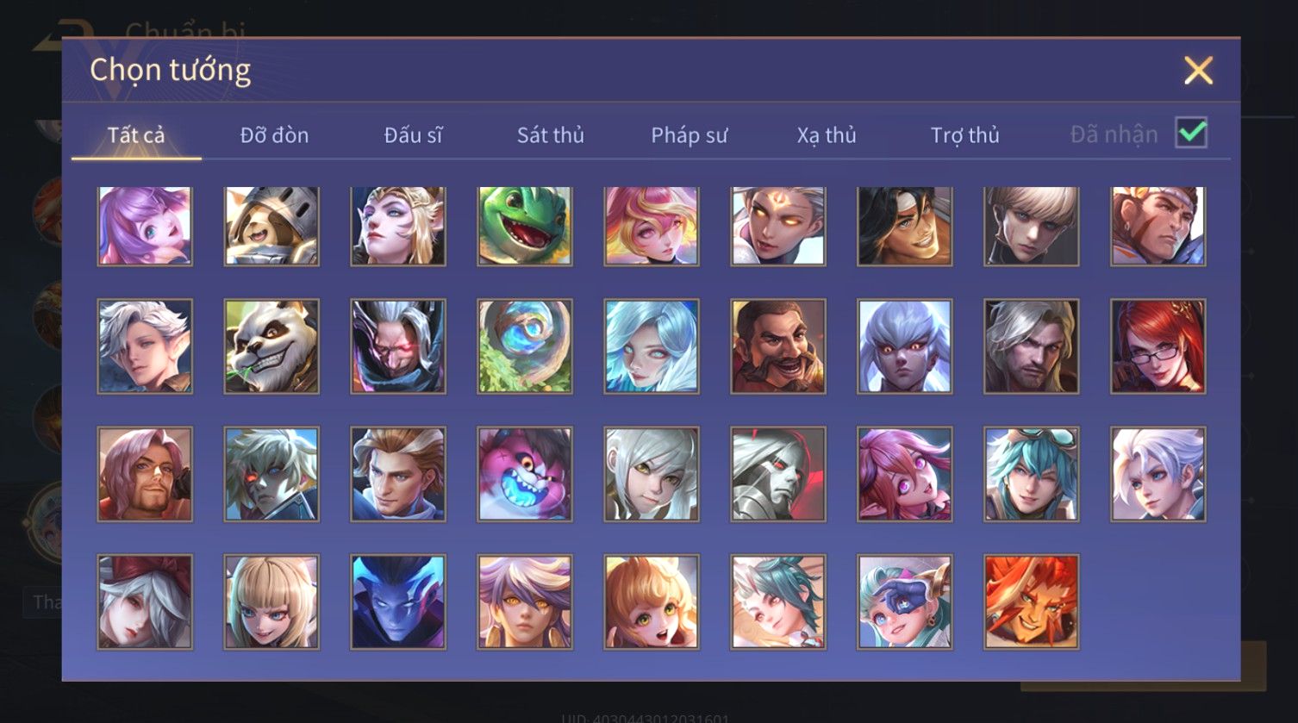
Task: Select the teal-haired hero with goggles
Action: click(1031, 474)
